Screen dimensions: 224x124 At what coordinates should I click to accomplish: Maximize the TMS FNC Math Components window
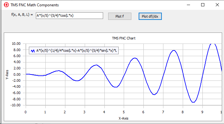(x=202, y=5)
